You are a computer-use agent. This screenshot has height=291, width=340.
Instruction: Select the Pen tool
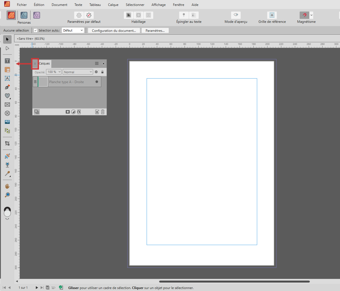click(x=7, y=87)
